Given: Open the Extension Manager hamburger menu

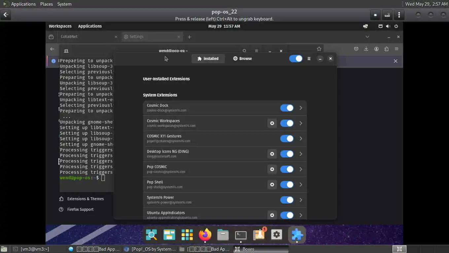Looking at the screenshot, I should coord(309,59).
